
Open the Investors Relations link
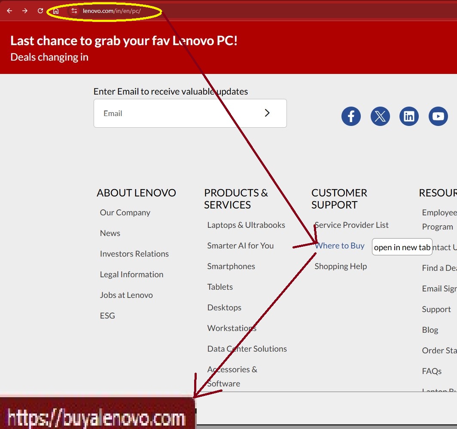(134, 254)
